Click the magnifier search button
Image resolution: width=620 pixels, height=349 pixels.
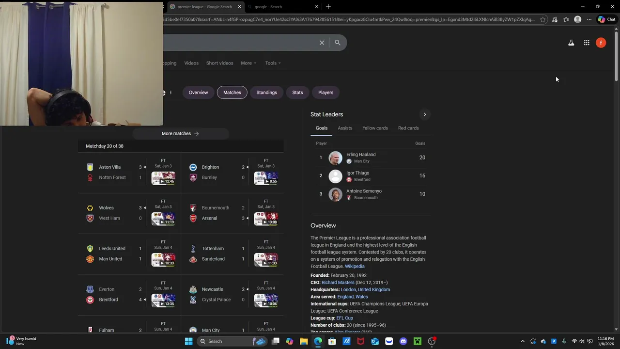[x=338, y=43]
